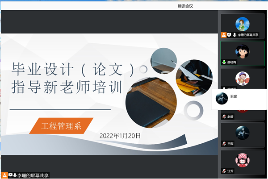Click the muted microphone icon next to 赵倩

point(224,117)
